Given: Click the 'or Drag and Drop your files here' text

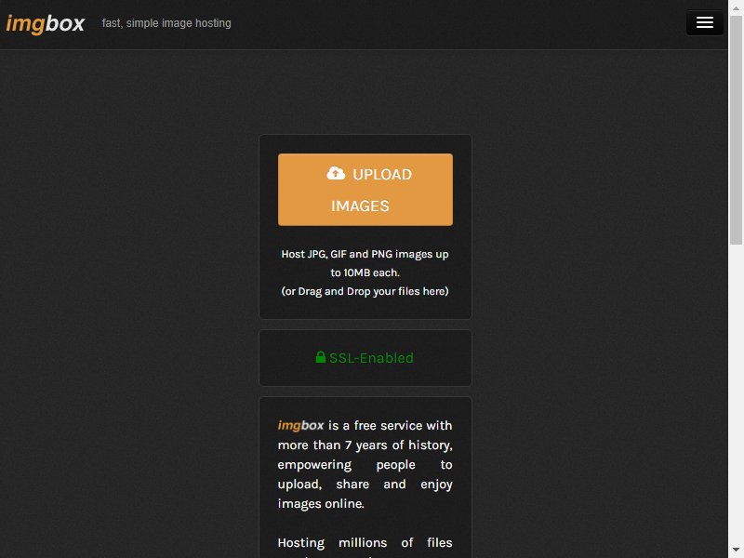Looking at the screenshot, I should [x=365, y=291].
